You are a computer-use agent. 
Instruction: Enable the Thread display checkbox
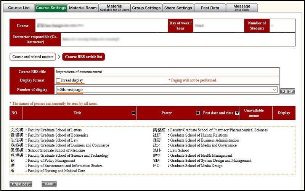tap(58, 81)
